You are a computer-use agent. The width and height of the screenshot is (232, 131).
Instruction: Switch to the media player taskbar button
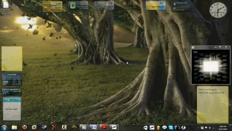point(84,127)
